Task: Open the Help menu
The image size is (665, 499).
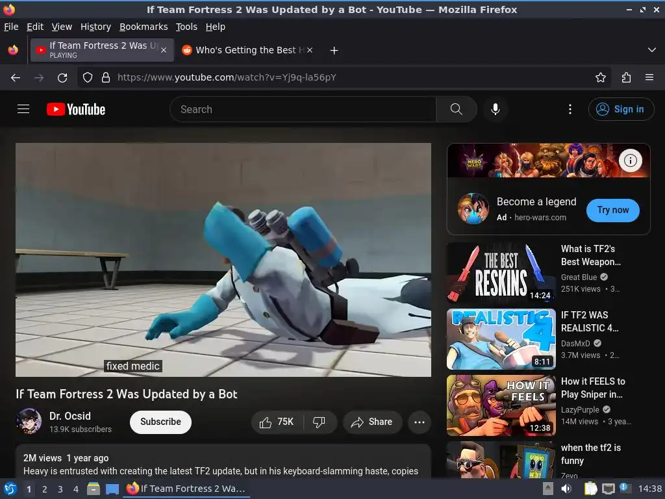Action: [216, 27]
